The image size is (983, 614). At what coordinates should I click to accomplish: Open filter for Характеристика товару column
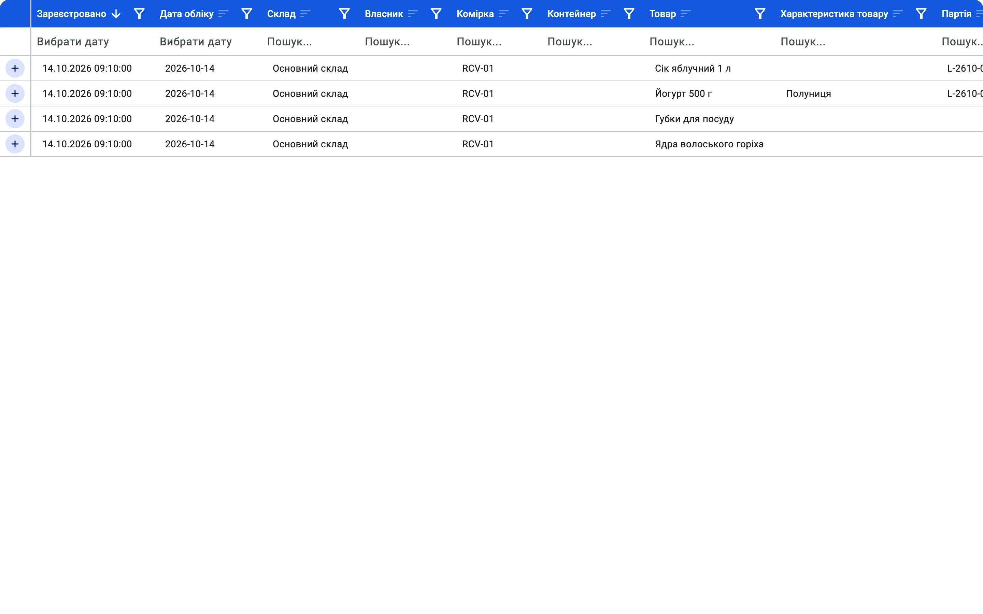[x=921, y=14]
